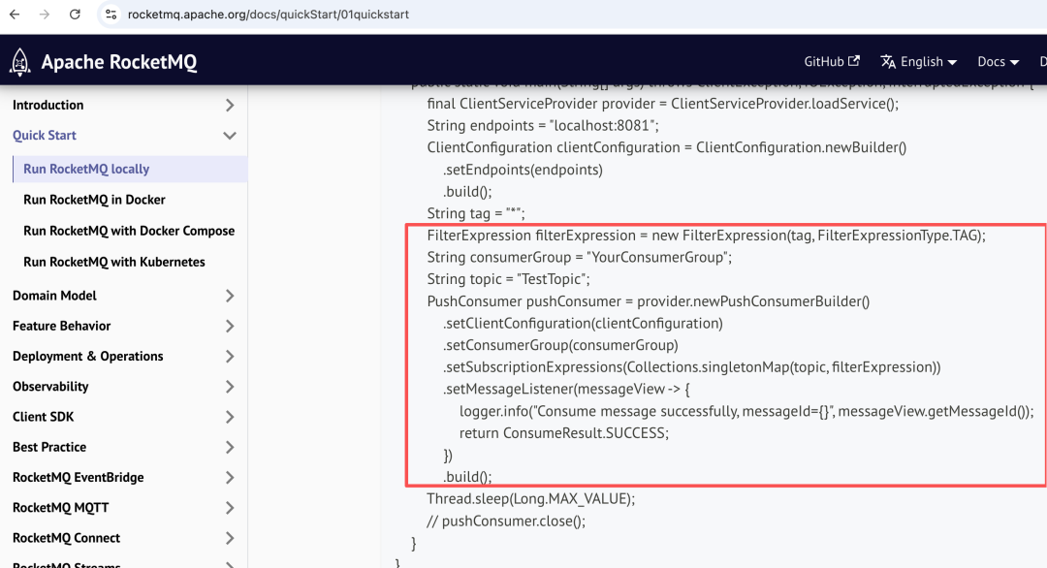Click the 'String endpoints = "localhost:8081";' code line

tap(543, 125)
